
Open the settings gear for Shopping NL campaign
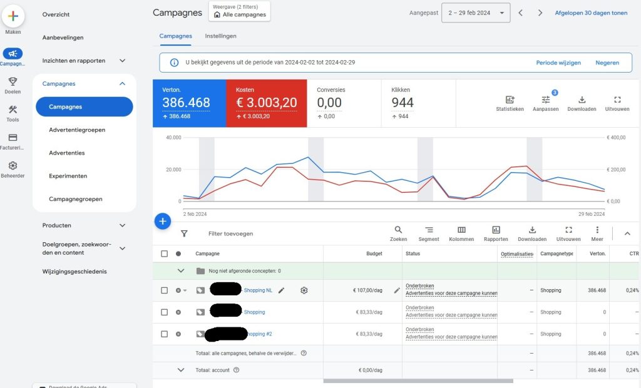[304, 290]
